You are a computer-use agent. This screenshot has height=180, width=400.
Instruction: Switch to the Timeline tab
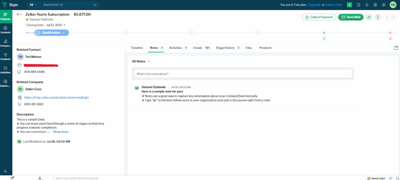(x=137, y=48)
